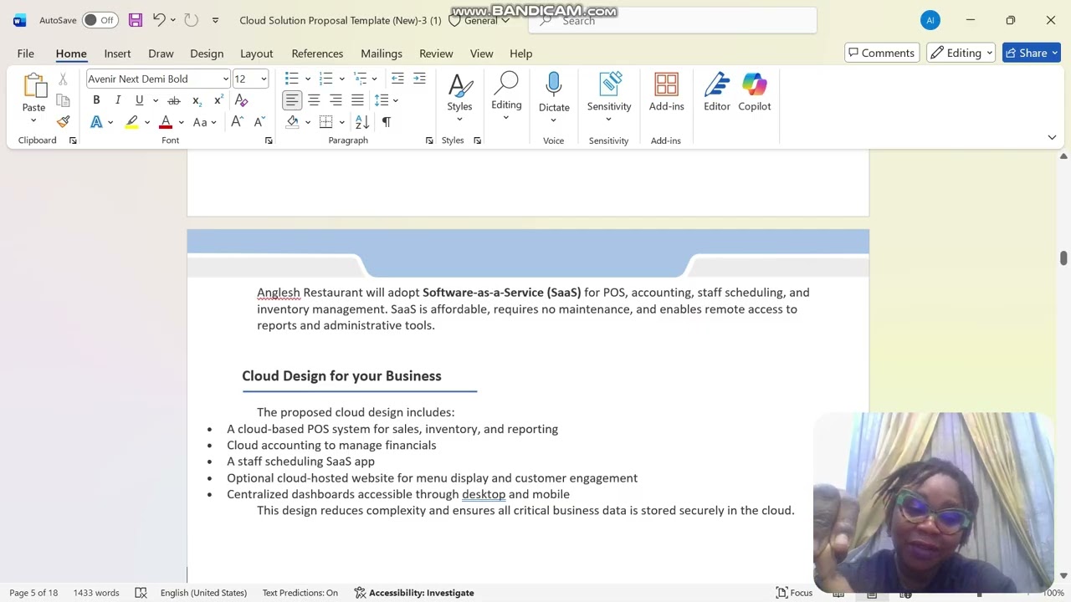Open Editing mode dropdown
Screen dimensions: 1071x602
click(x=961, y=53)
